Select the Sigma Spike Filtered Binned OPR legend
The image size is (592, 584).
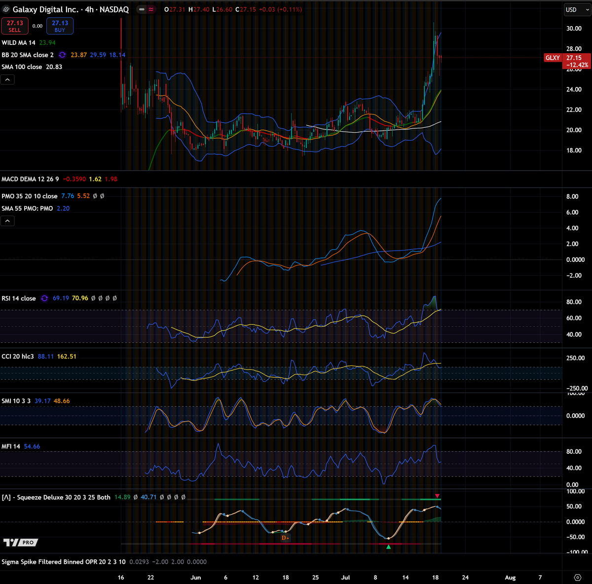pos(64,562)
